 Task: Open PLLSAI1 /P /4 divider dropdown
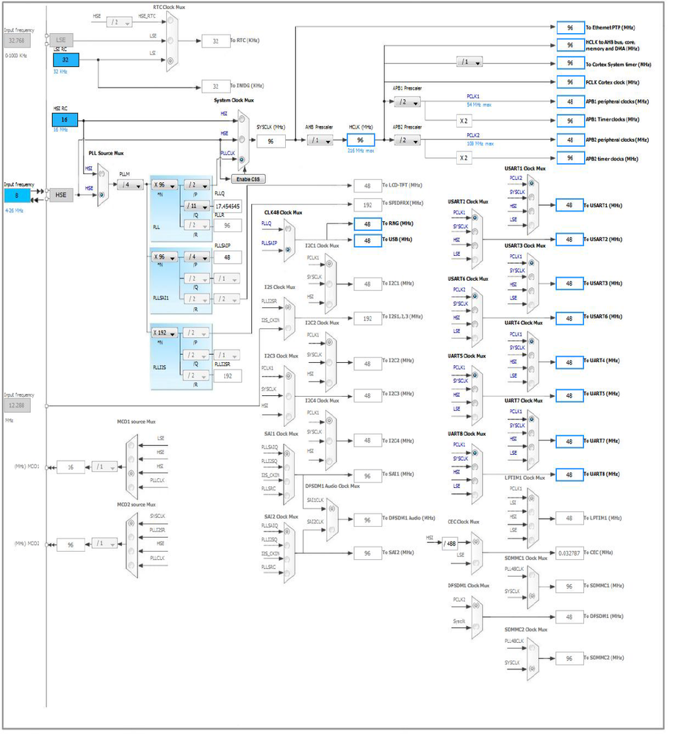197,257
